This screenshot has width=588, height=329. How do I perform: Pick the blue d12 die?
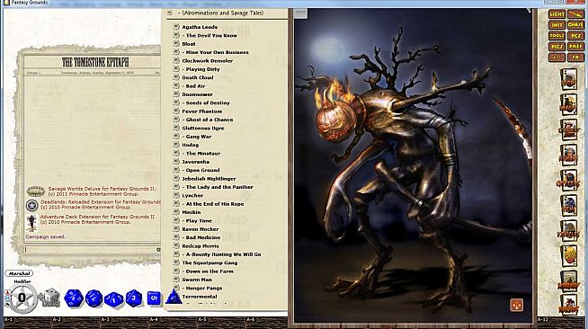coord(94,299)
